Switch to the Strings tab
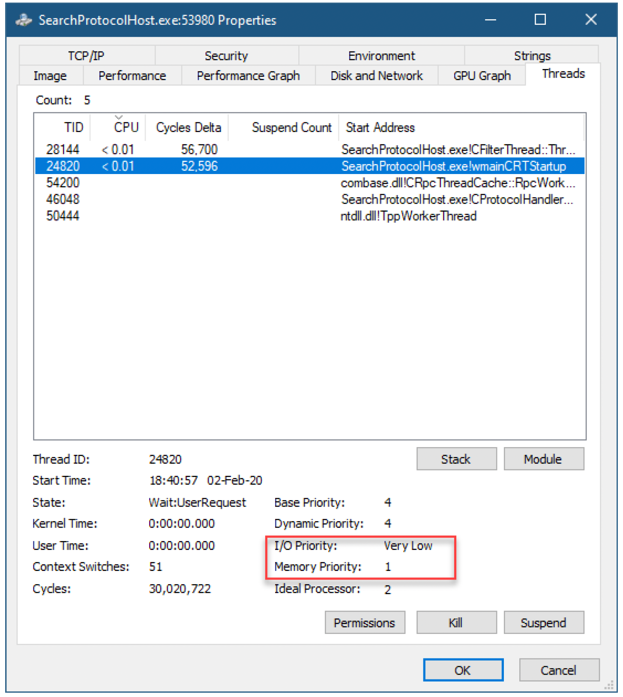Screen dimensions: 623x697 [x=532, y=55]
